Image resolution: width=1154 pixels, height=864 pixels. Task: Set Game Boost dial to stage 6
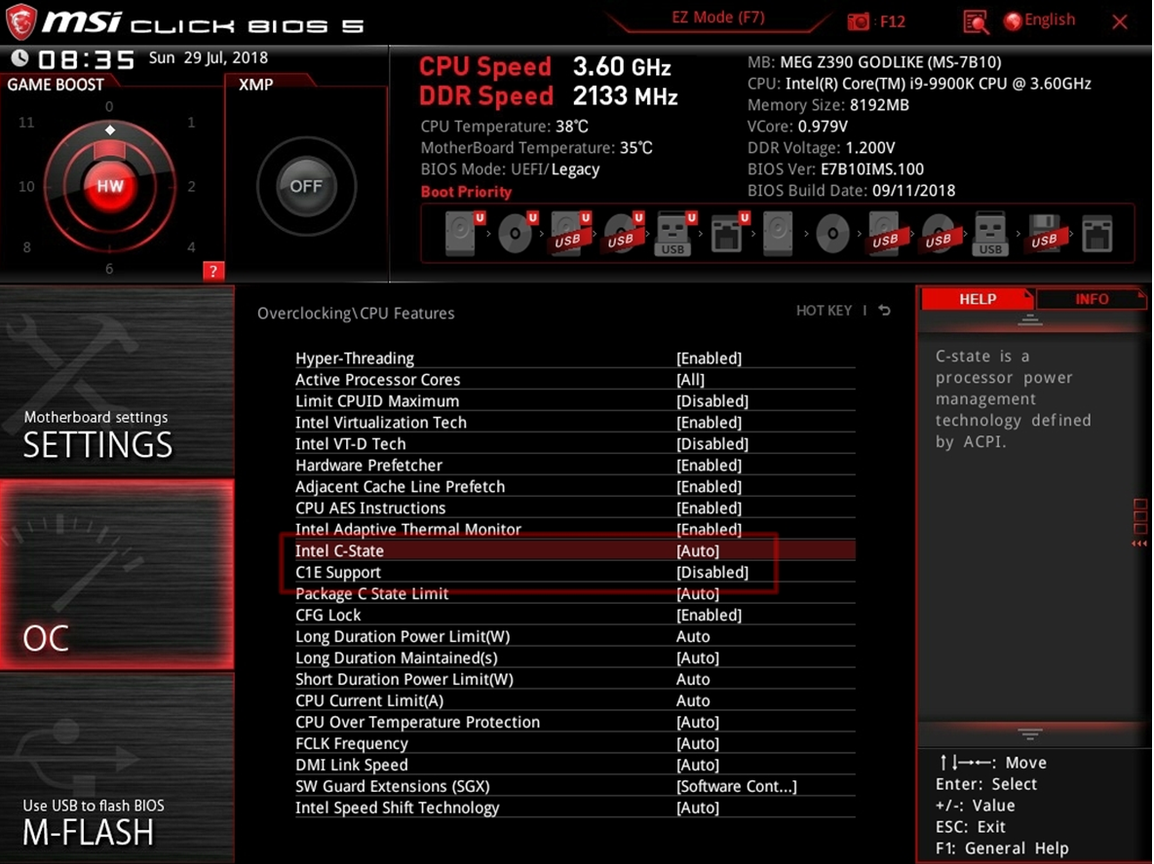(x=109, y=269)
